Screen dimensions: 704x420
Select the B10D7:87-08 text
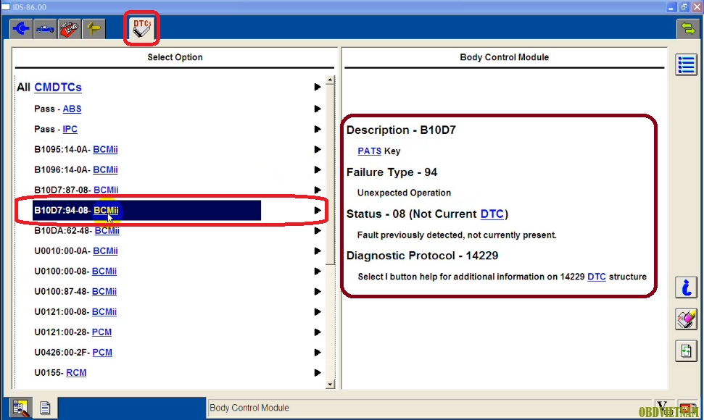click(61, 190)
